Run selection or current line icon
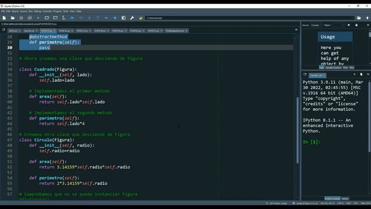This screenshot has height=209, width=371. [x=64, y=18]
